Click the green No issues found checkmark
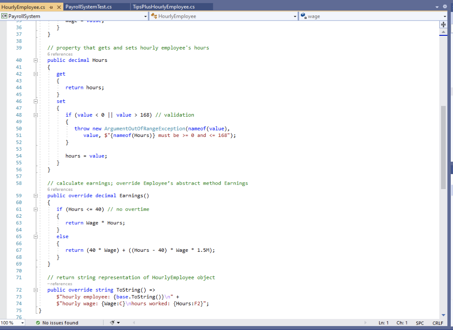 (x=38, y=323)
